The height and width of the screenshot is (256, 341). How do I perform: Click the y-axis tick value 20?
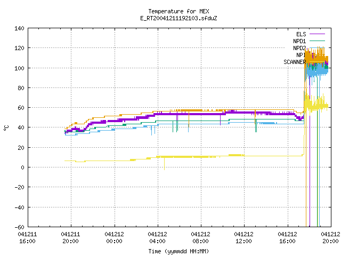click(x=21, y=148)
